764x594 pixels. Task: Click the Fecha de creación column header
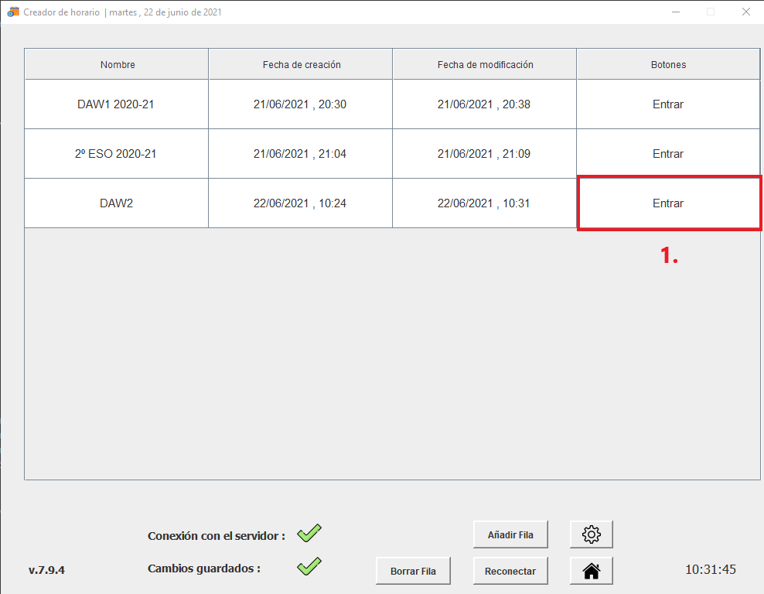(x=301, y=64)
